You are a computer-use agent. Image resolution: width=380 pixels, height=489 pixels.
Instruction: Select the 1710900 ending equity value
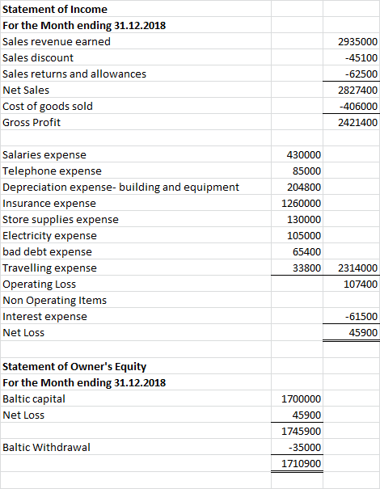click(x=297, y=463)
